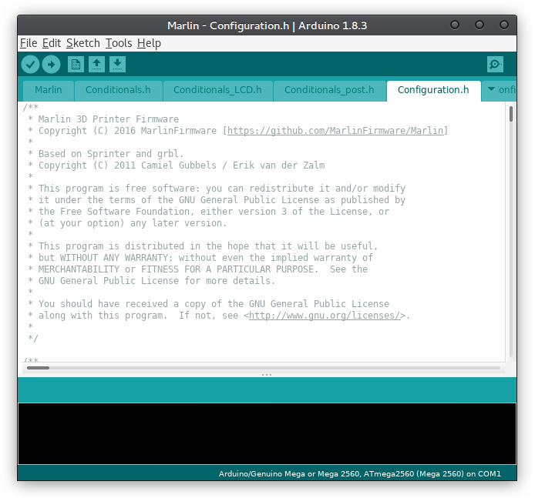Screen dimensions: 535x498
Task: Click the vertical editor scrollbar thumb
Action: coord(511,114)
